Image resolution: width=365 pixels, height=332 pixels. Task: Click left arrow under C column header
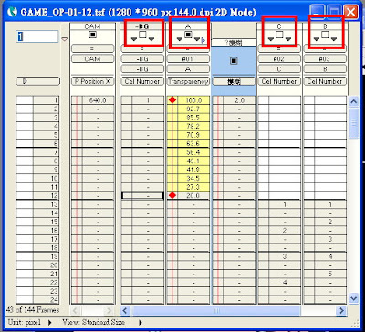[x=271, y=39]
